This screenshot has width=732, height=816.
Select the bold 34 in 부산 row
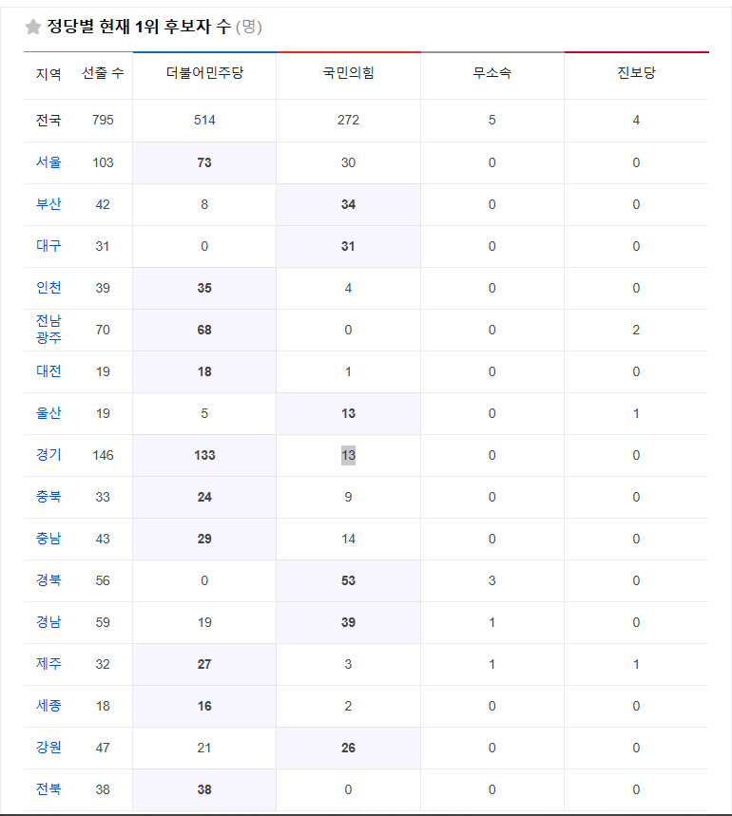348,204
